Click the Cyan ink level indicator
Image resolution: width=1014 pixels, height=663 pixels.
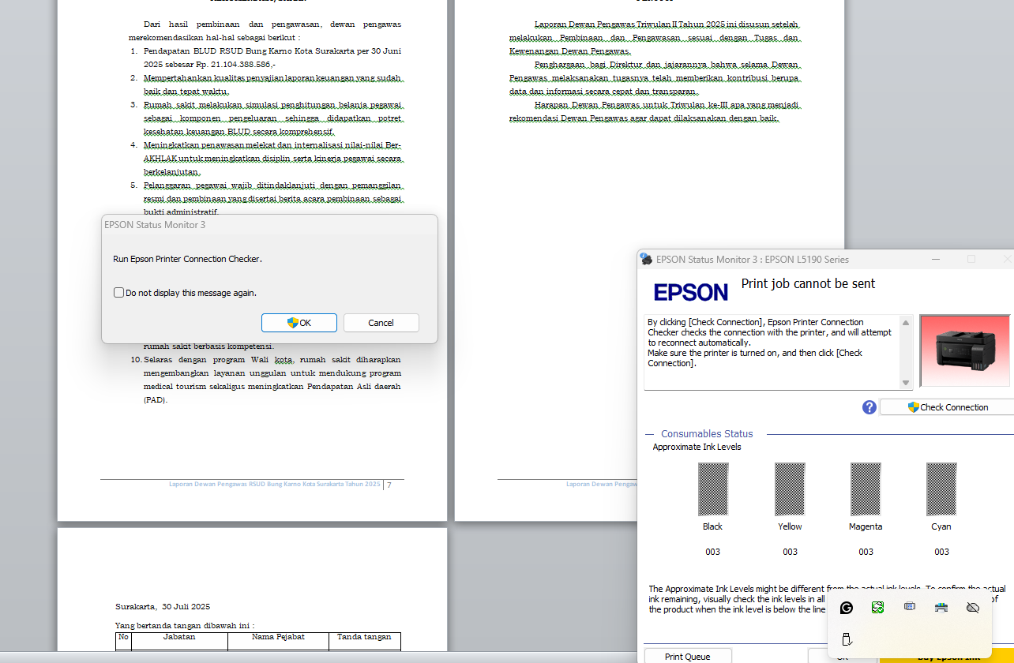[x=941, y=489]
